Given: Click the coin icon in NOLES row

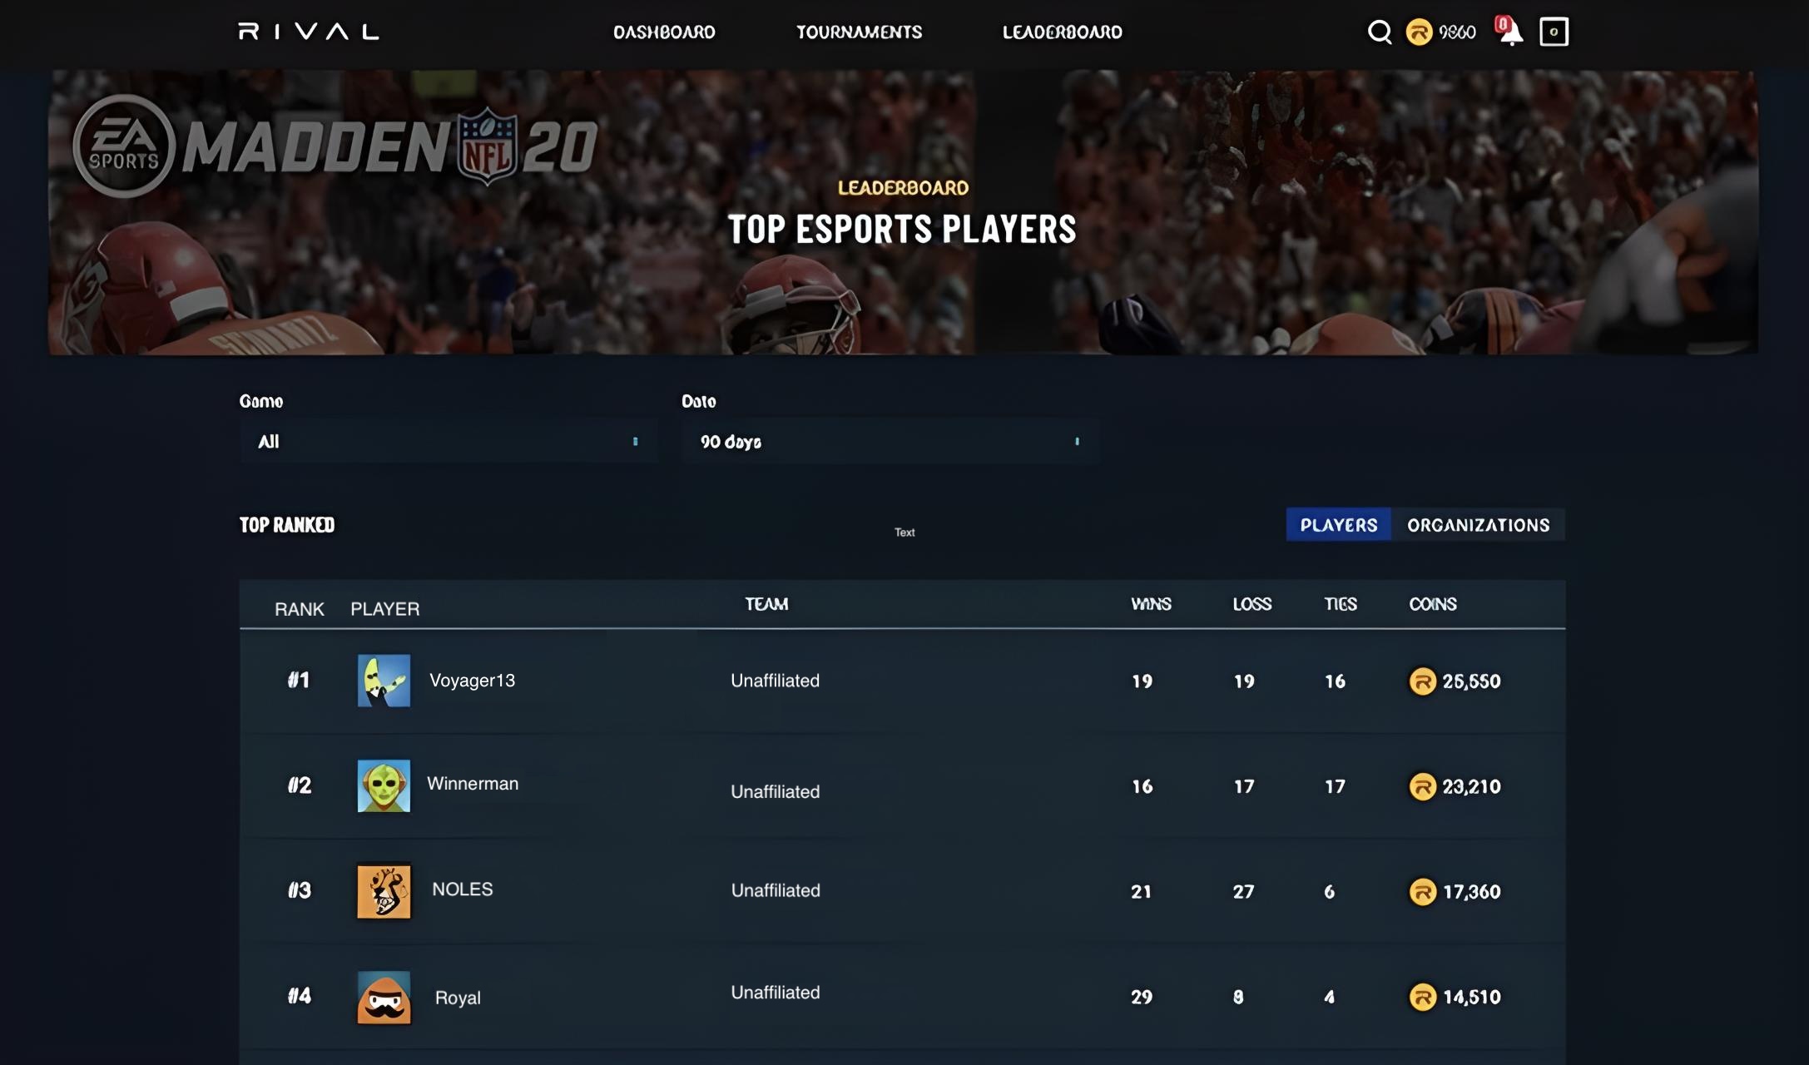Looking at the screenshot, I should click(x=1422, y=892).
